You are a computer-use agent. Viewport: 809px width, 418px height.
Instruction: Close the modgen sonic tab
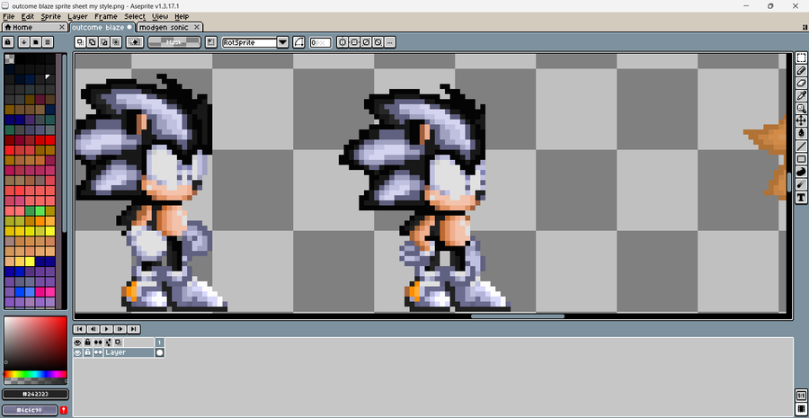[197, 27]
